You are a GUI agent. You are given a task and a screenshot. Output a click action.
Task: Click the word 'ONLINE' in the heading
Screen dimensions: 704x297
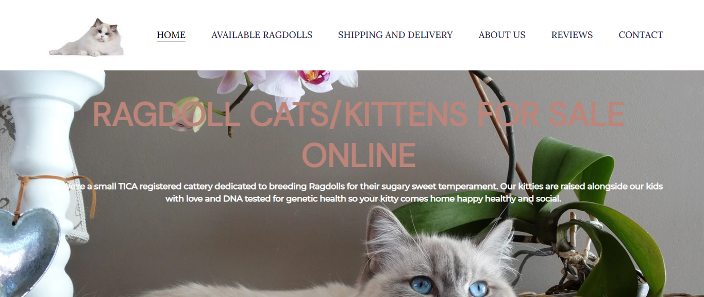359,155
